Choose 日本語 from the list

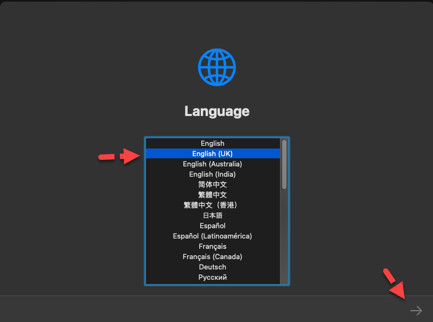[x=212, y=216]
